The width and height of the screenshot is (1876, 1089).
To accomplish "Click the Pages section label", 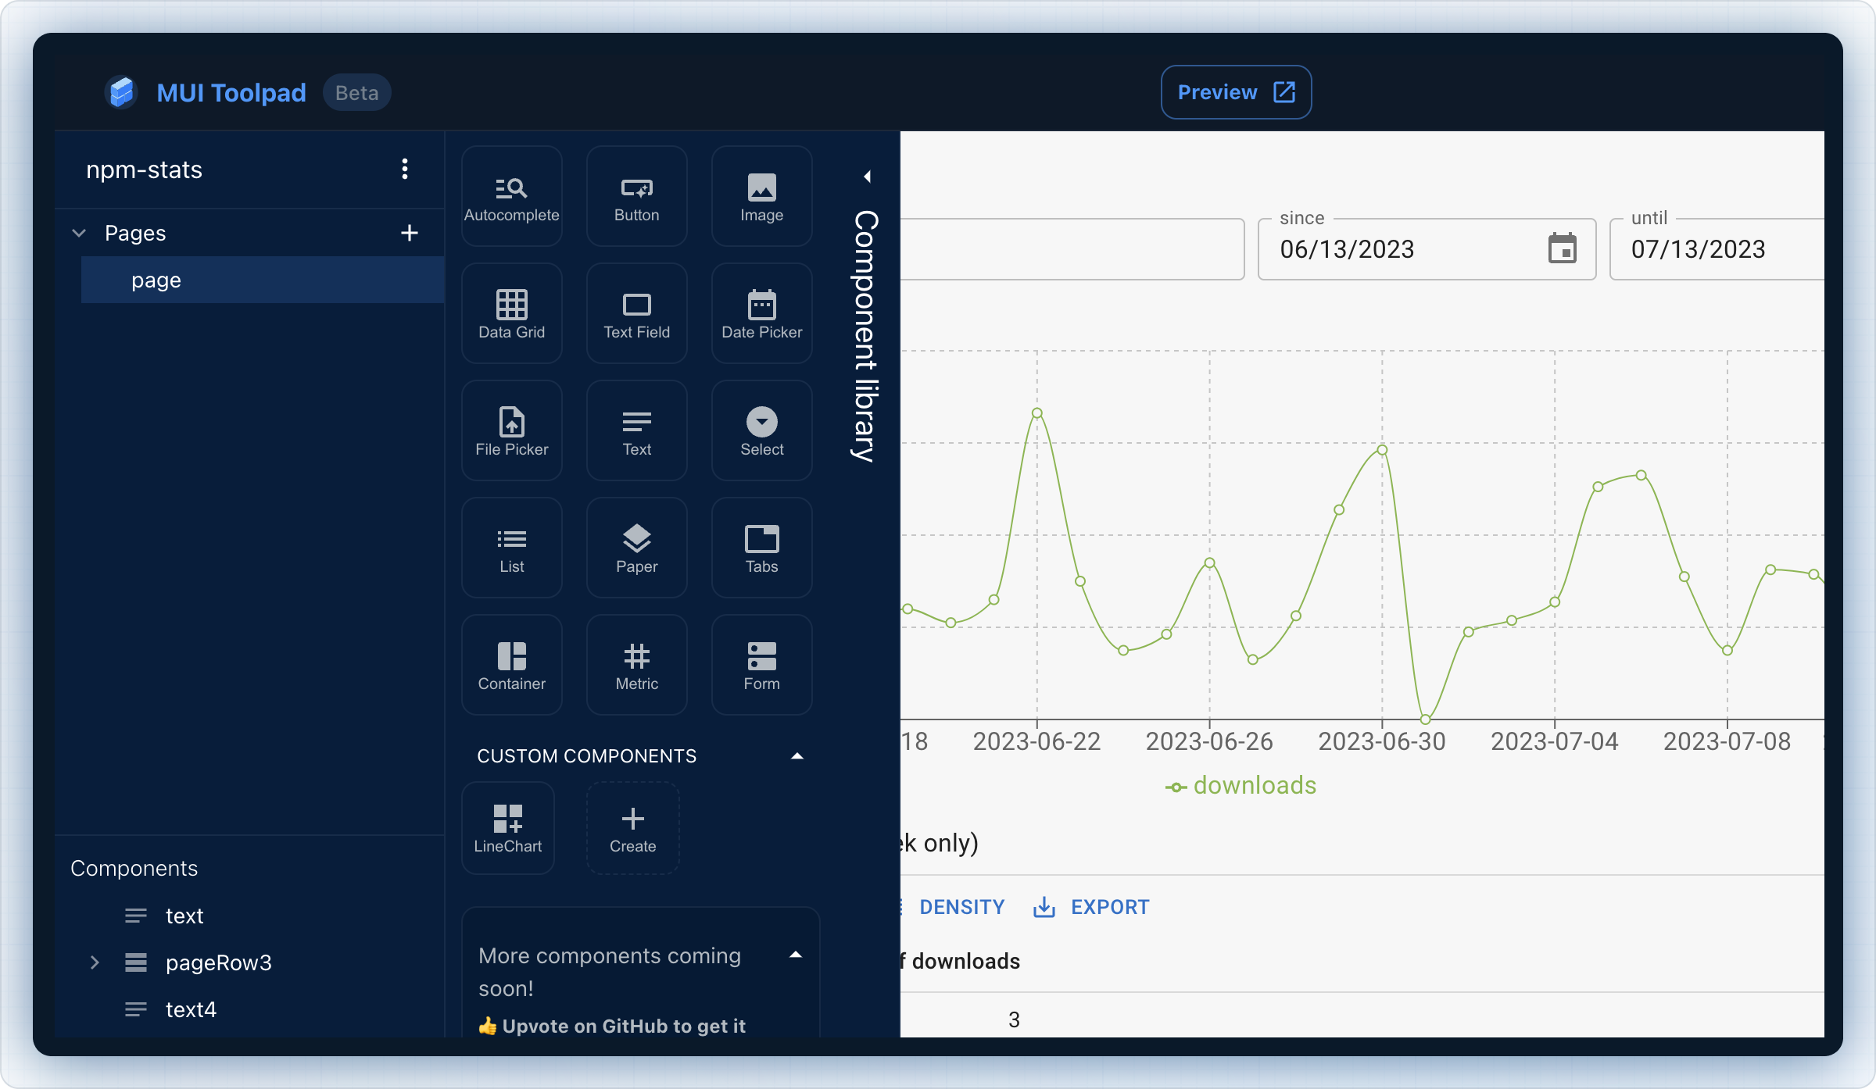I will (136, 232).
